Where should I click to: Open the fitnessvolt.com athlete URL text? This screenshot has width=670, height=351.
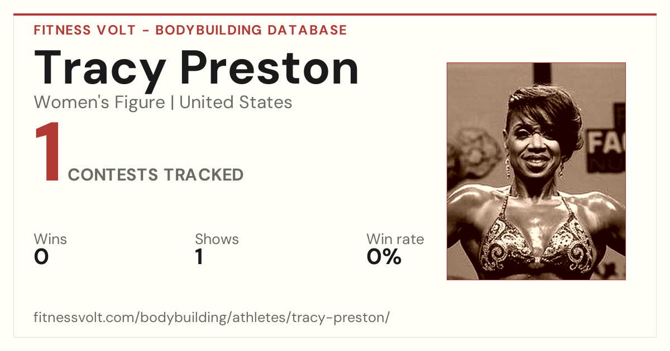pyautogui.click(x=212, y=318)
